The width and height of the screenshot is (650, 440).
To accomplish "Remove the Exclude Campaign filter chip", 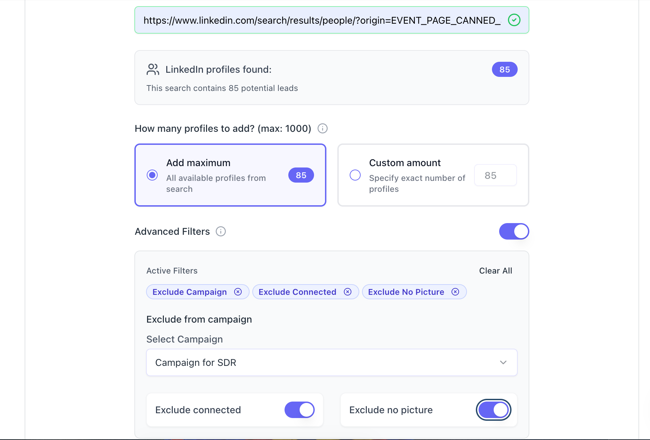I will coord(238,292).
